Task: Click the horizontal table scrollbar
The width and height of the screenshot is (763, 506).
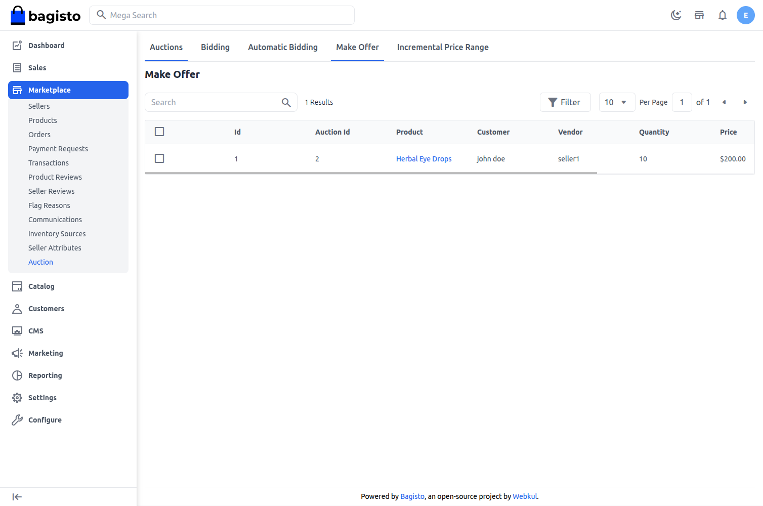Action: pyautogui.click(x=371, y=173)
